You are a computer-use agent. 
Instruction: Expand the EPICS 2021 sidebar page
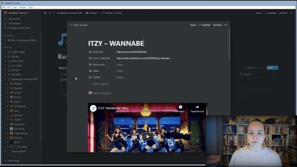pyautogui.click(x=5, y=61)
